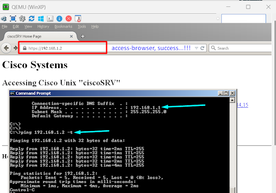This screenshot has height=193, width=276.
Task: Open the Tools menu
Action: [82, 27]
